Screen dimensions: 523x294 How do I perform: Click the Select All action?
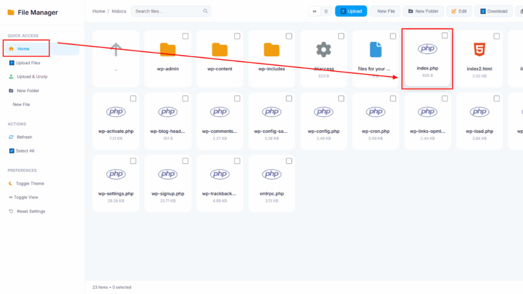(x=12, y=151)
